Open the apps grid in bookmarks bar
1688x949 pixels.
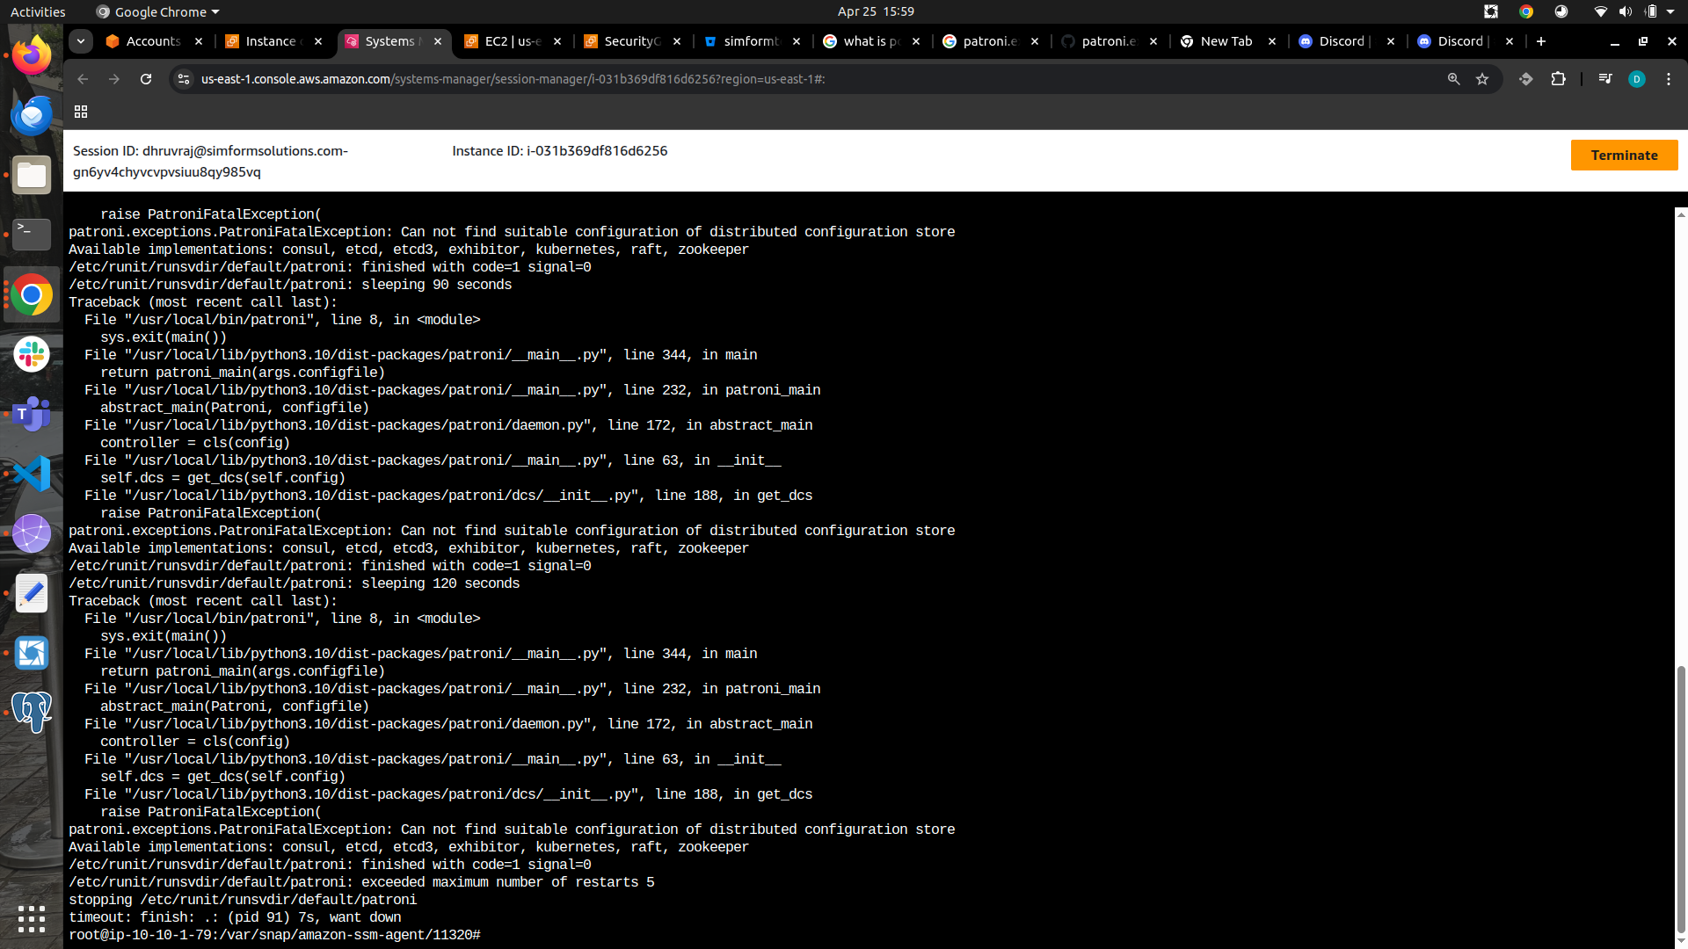point(81,112)
